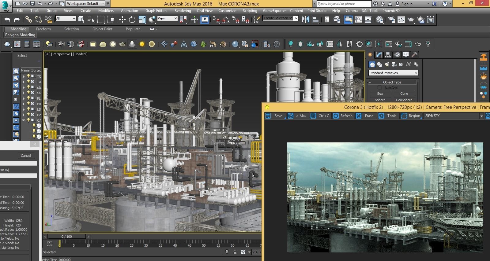Open the Utilities hammer panel tab
This screenshot has width=490, height=261.
click(x=414, y=55)
